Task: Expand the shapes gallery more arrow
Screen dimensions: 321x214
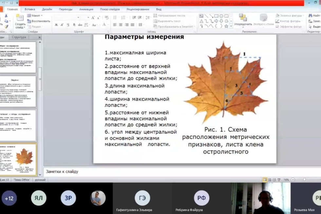Action: (231, 26)
